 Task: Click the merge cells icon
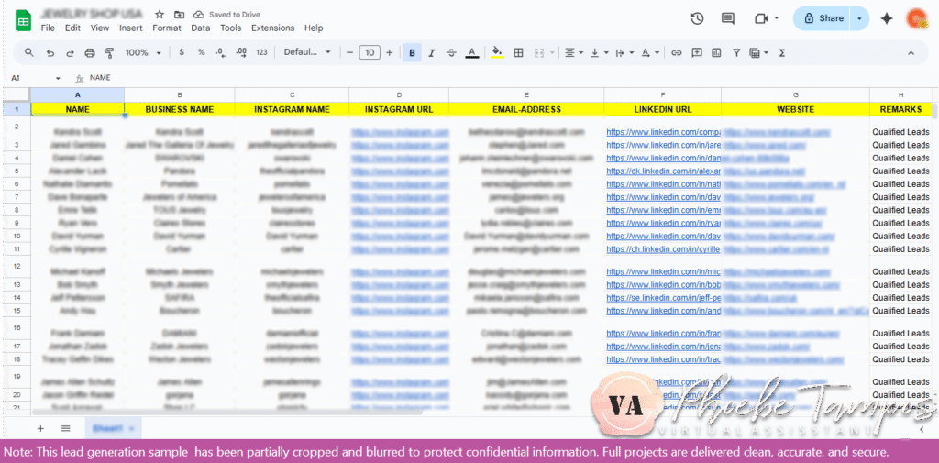(538, 52)
